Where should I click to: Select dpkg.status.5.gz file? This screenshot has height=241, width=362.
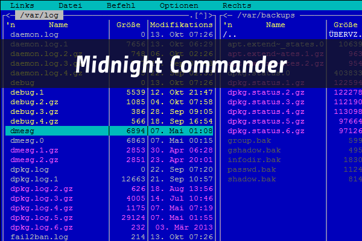266,122
